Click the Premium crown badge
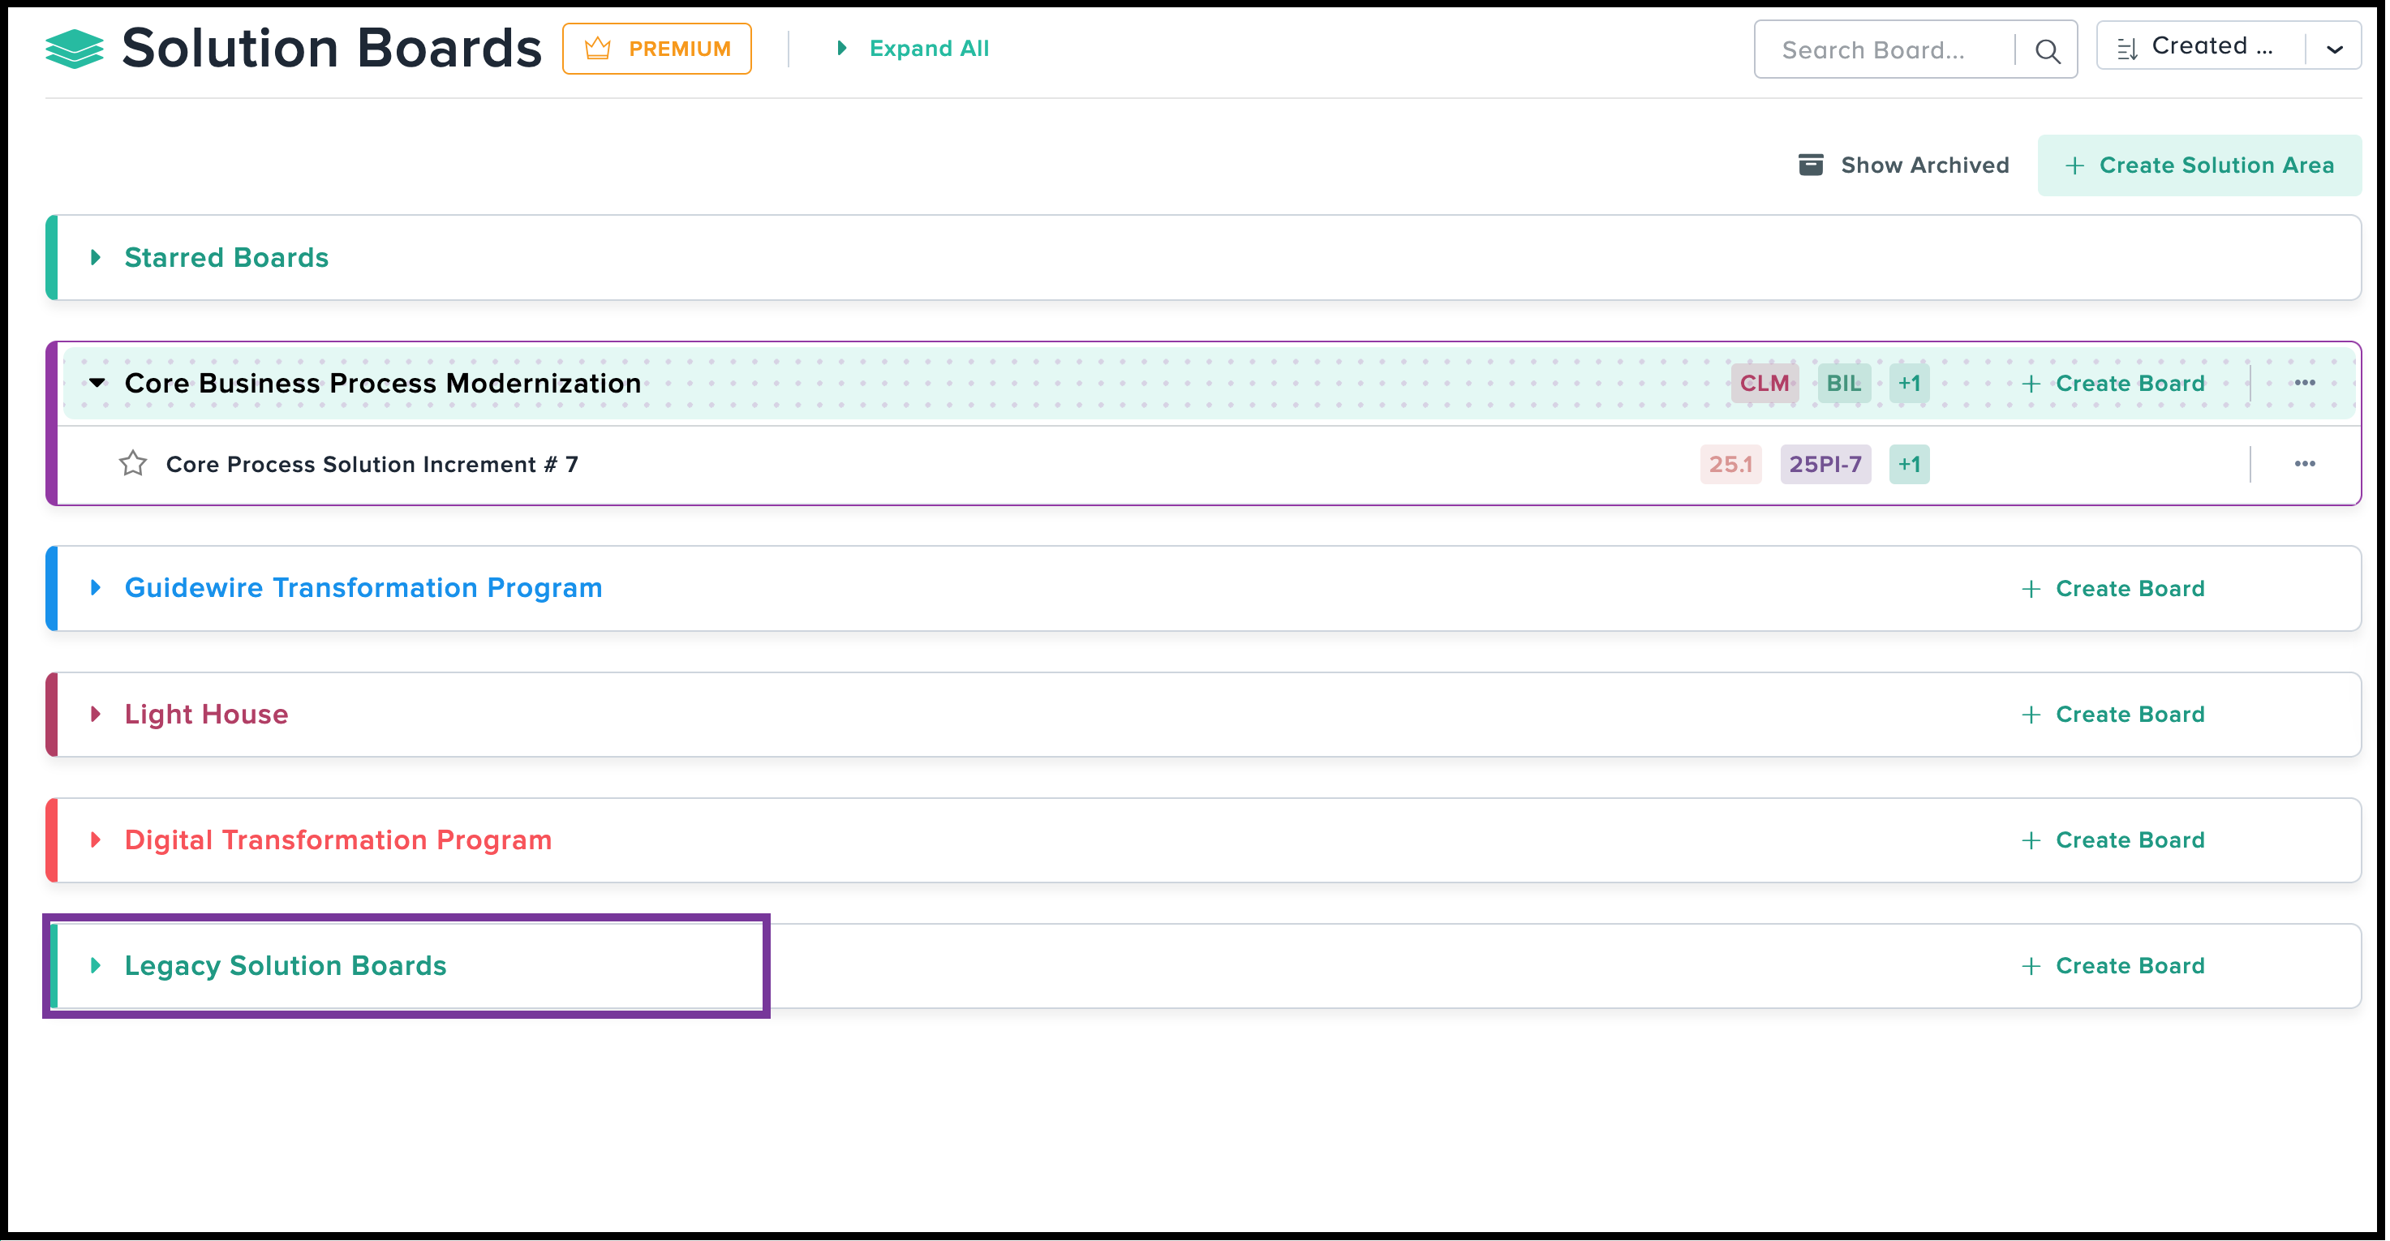The height and width of the screenshot is (1241, 2390). point(657,49)
